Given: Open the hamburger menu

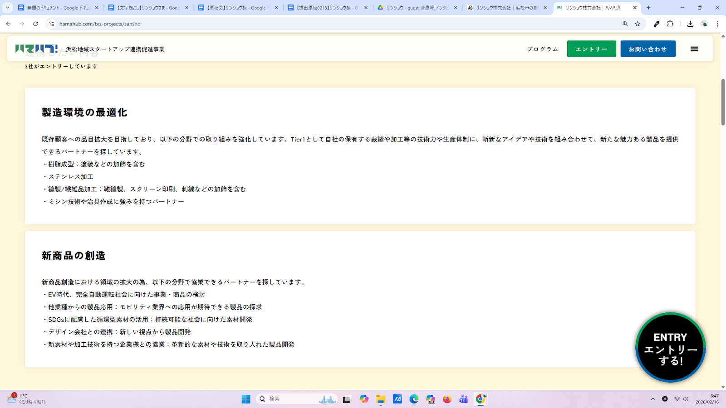Looking at the screenshot, I should click(694, 49).
